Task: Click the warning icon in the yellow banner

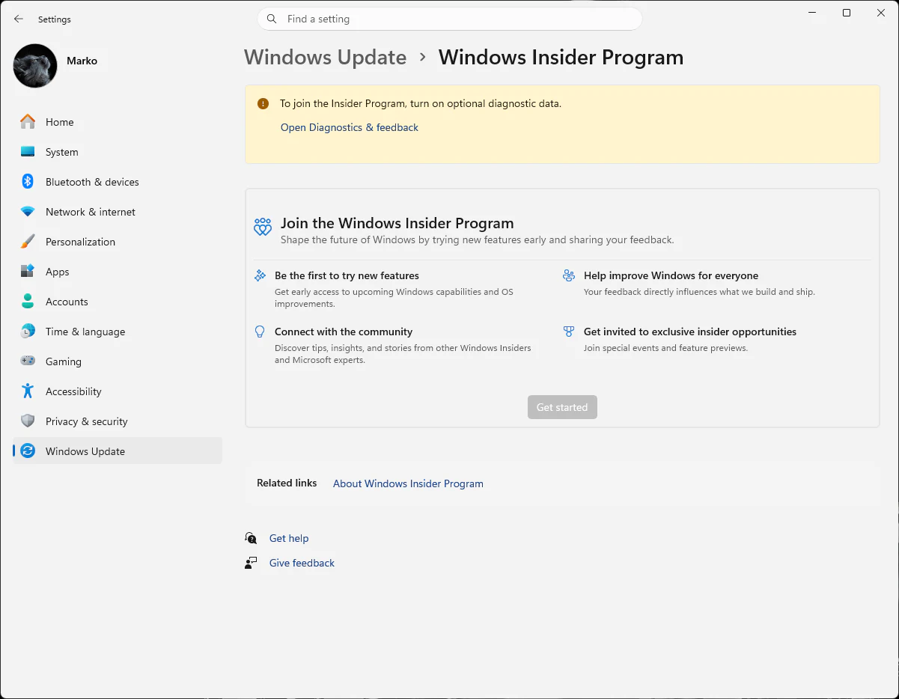Action: [263, 104]
